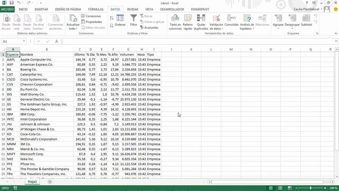339x191 pixels.
Task: Open the ARCHIVO tab
Action: point(7,10)
